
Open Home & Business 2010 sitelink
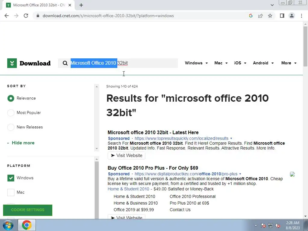(136, 203)
